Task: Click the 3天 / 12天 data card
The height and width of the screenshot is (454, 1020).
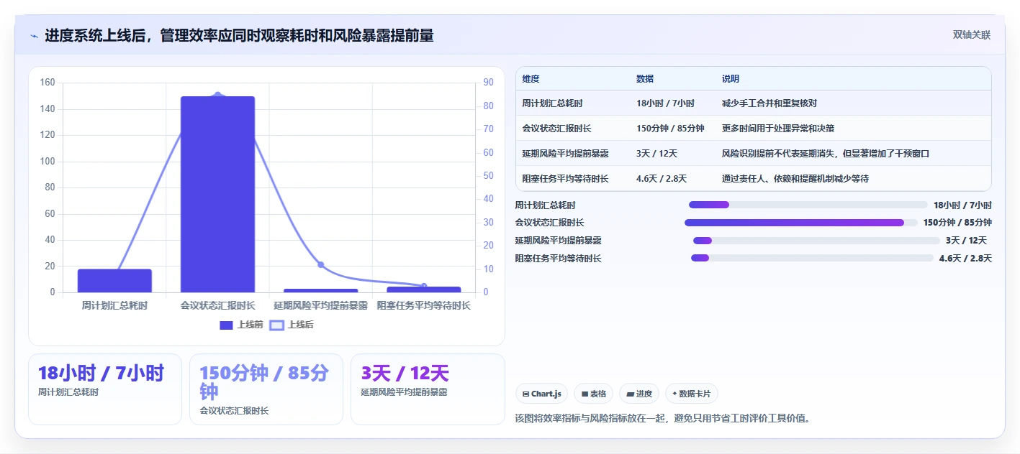Action: click(x=428, y=389)
